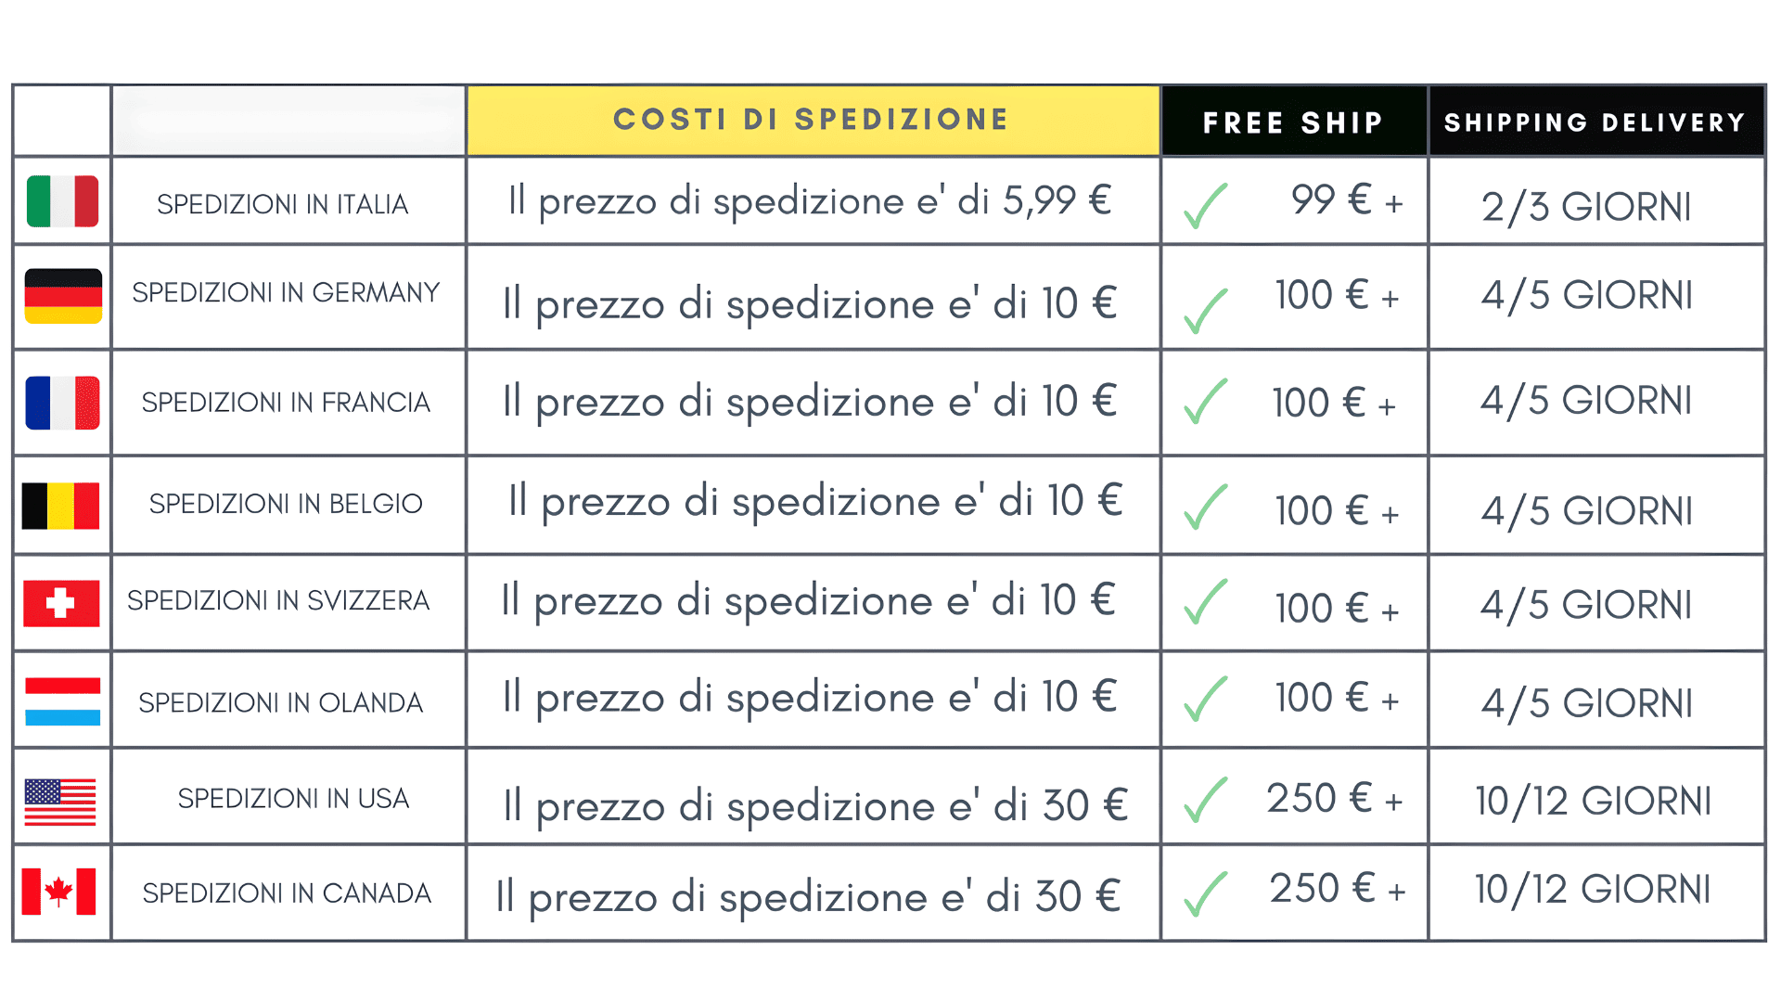Click the Netherlands flag icon
The height and width of the screenshot is (1002, 1781).
point(62,701)
